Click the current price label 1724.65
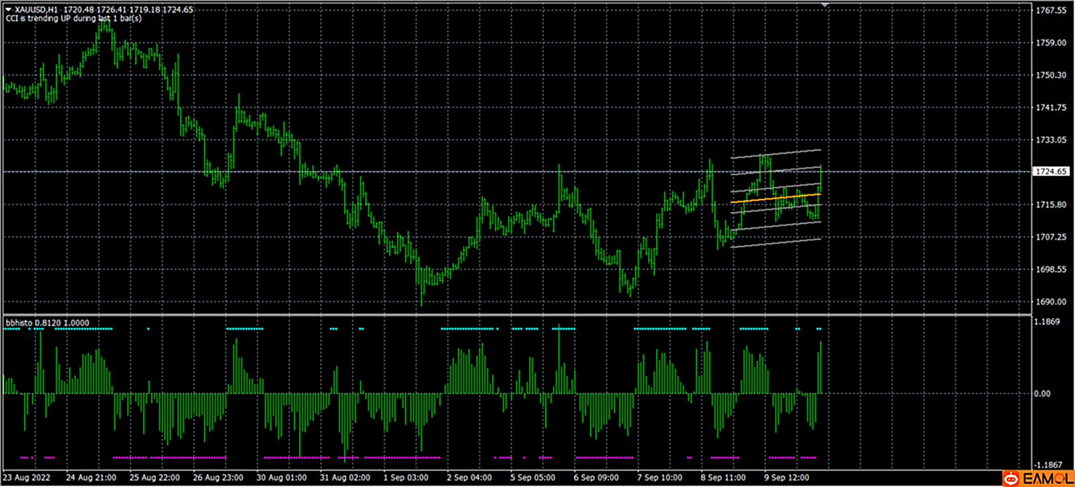 coord(1051,172)
